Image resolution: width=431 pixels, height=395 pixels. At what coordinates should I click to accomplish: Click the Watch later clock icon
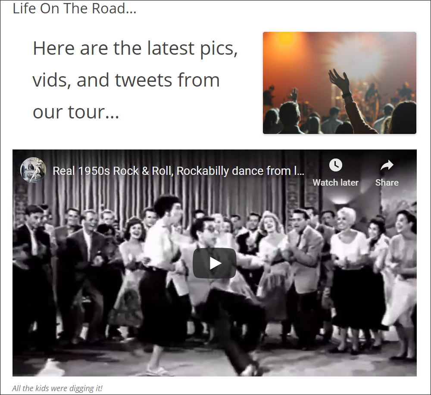335,165
